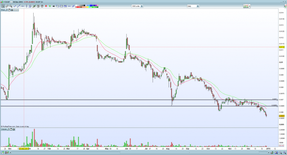Click the 0.0065 horizontal support line label
The height and width of the screenshot is (155, 287).
click(x=274, y=105)
